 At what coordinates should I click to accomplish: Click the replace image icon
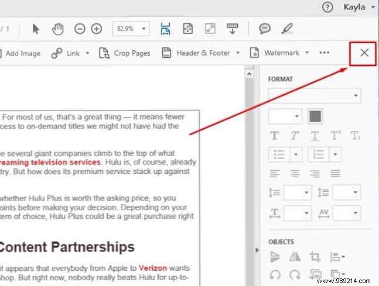[x=315, y=275]
